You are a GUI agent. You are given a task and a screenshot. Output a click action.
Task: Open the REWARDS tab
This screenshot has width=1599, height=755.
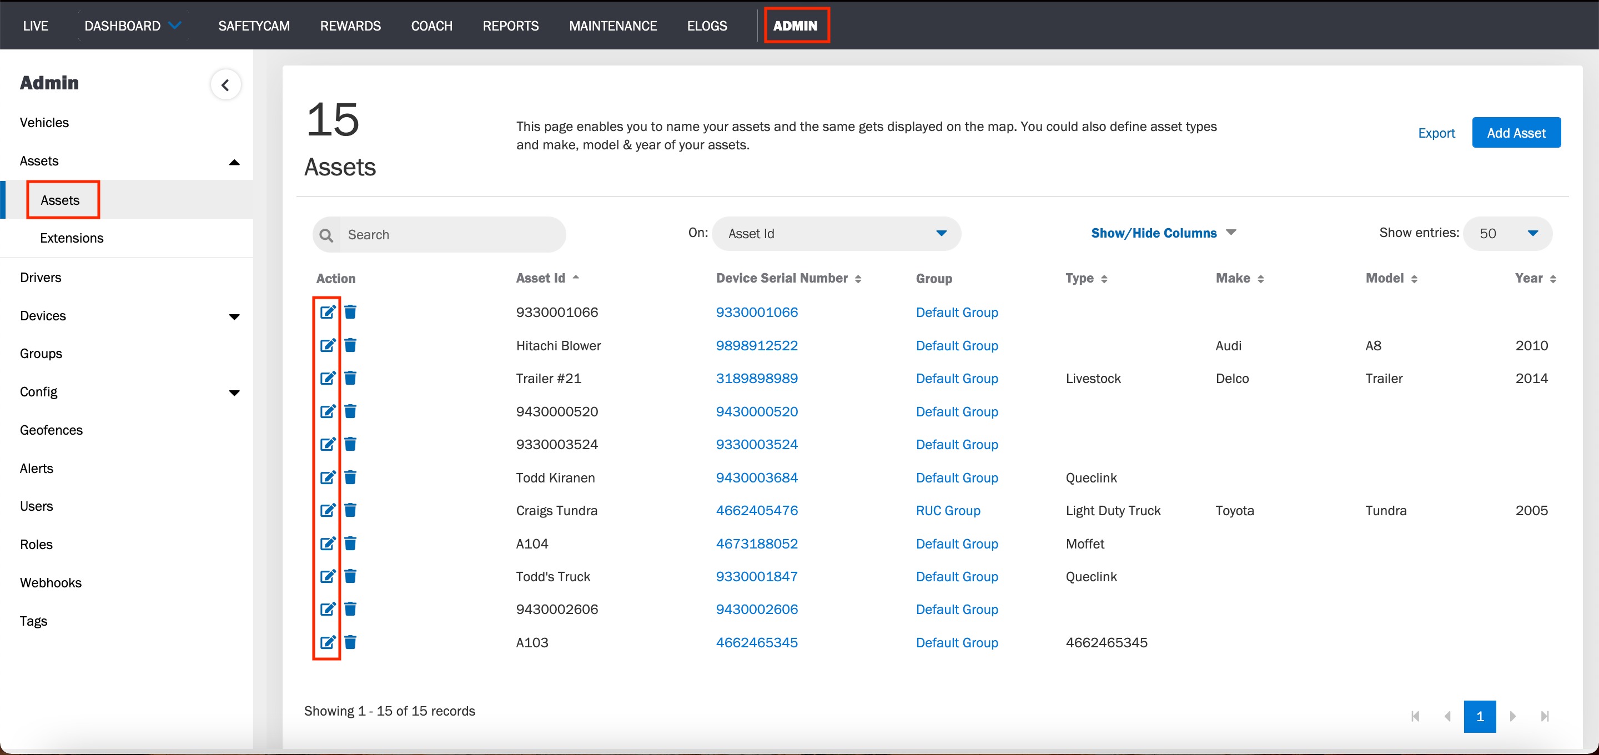(351, 26)
